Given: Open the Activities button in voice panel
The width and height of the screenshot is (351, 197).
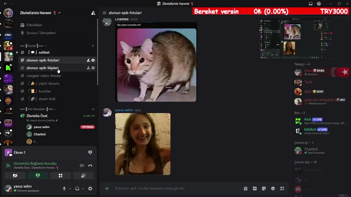Looking at the screenshot, I should pos(61,175).
